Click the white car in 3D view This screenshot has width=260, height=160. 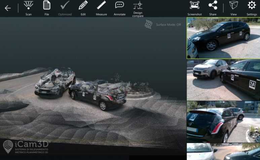[55, 83]
